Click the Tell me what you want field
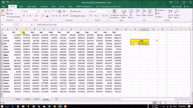Viewport: 193px width, 108px height. coord(109,7)
